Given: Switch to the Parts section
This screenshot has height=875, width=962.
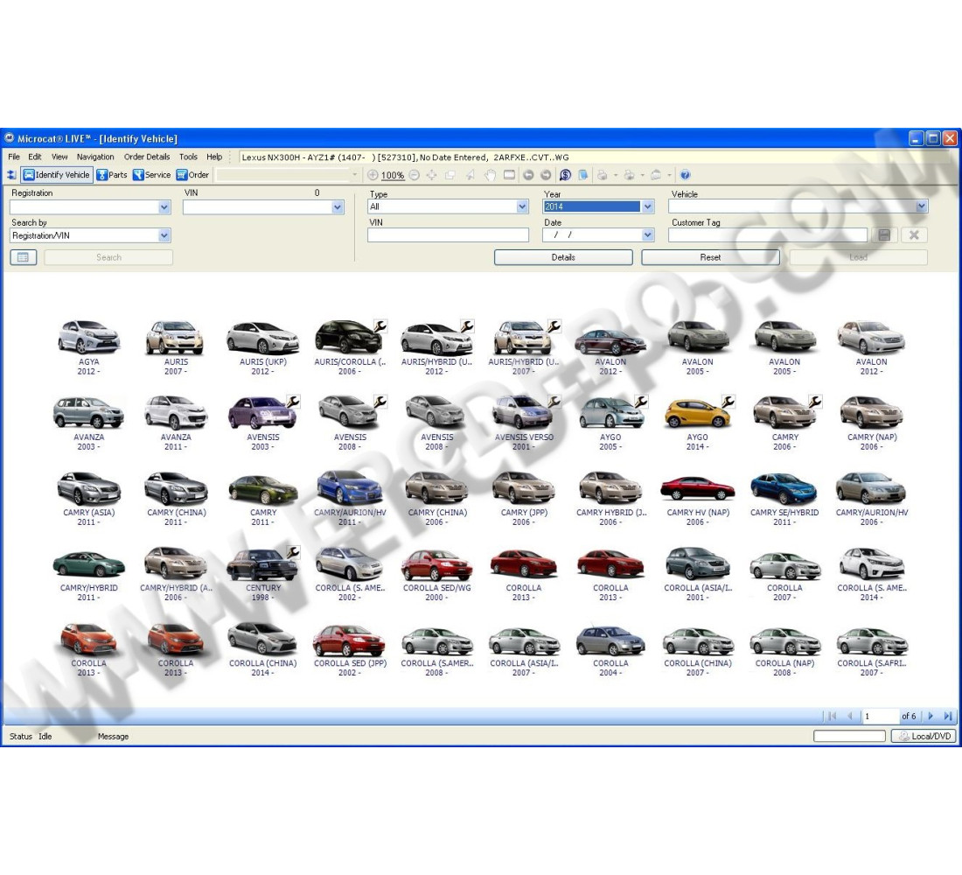Looking at the screenshot, I should [x=112, y=175].
